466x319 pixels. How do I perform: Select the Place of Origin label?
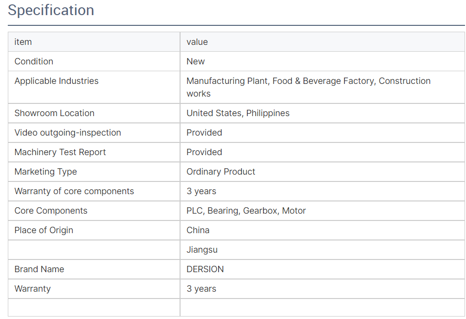point(43,230)
